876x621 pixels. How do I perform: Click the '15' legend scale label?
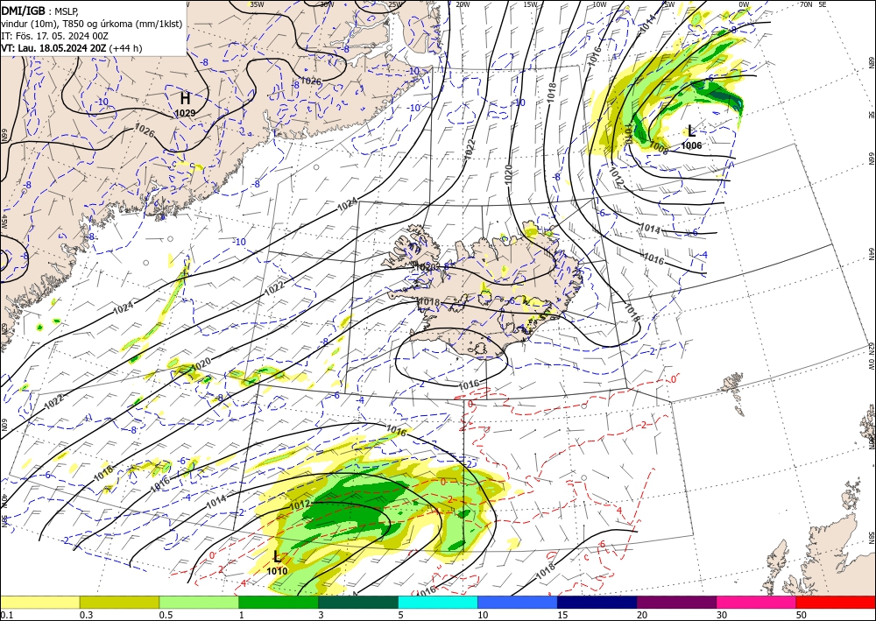563,615
